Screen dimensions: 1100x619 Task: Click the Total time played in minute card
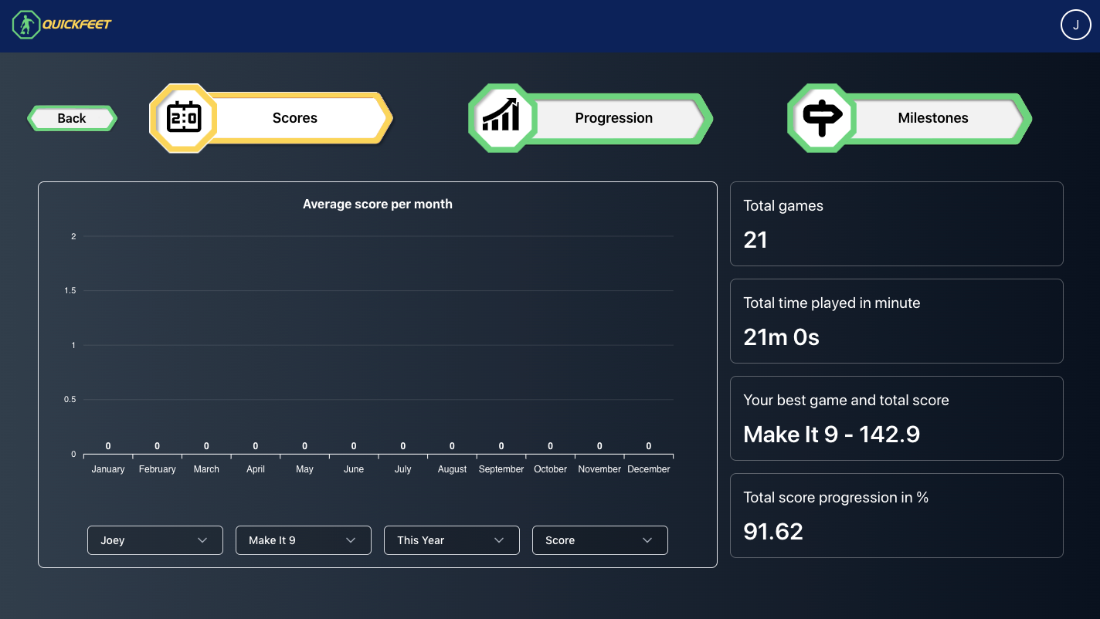pyautogui.click(x=896, y=321)
